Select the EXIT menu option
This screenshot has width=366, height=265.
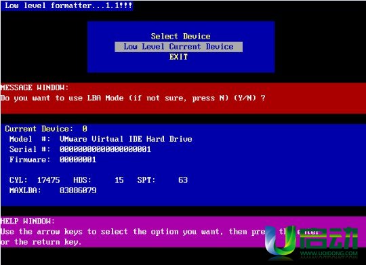(178, 57)
